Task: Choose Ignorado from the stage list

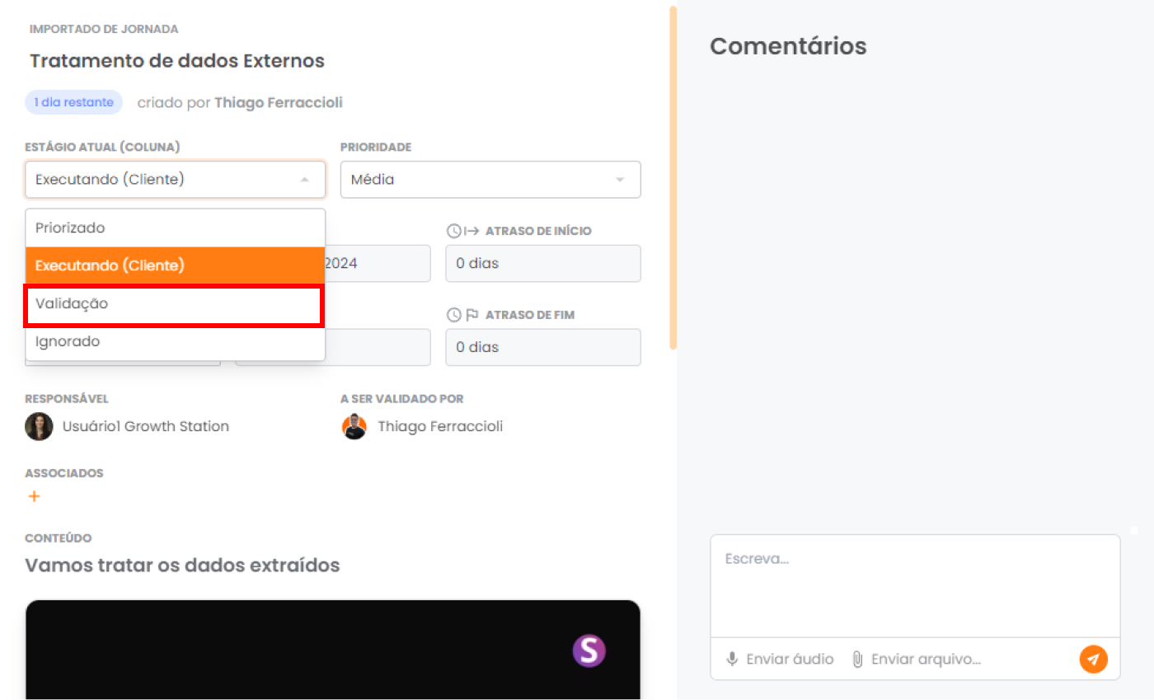Action: (x=175, y=341)
